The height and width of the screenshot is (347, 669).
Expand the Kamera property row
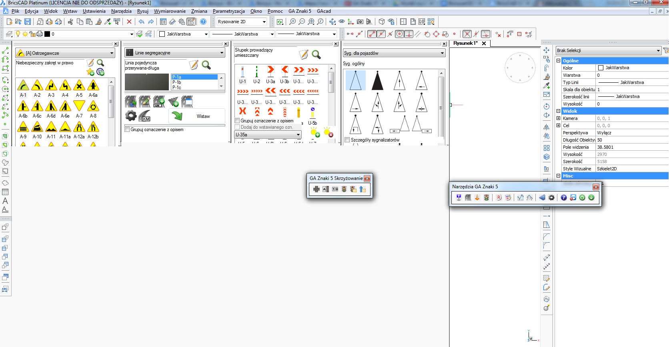[559, 118]
